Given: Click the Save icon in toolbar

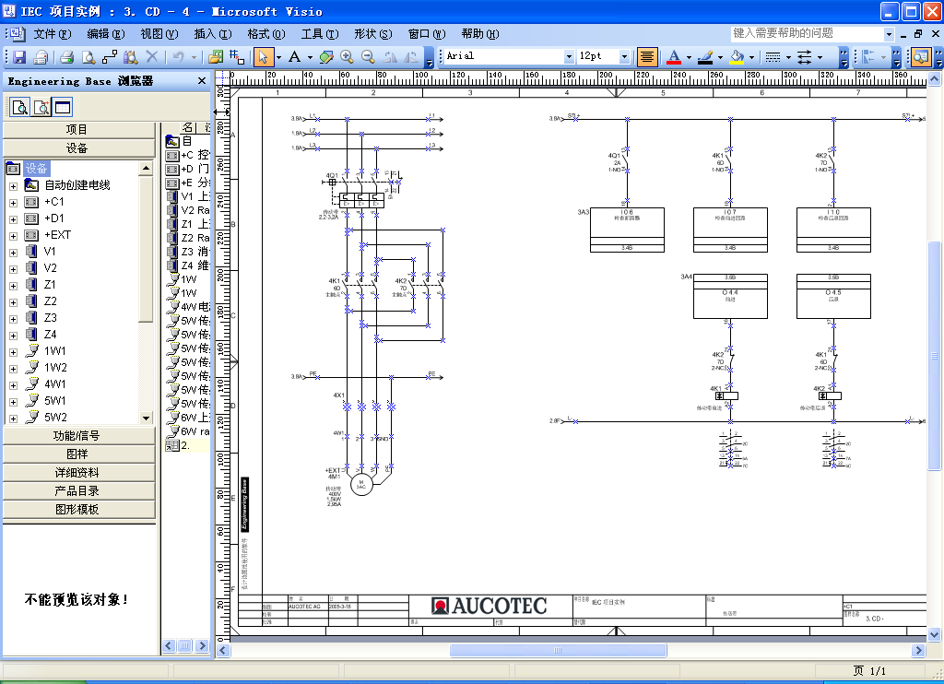Looking at the screenshot, I should pos(19,57).
